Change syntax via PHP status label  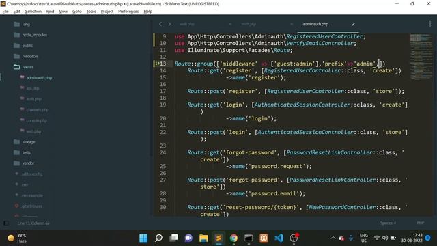421,223
